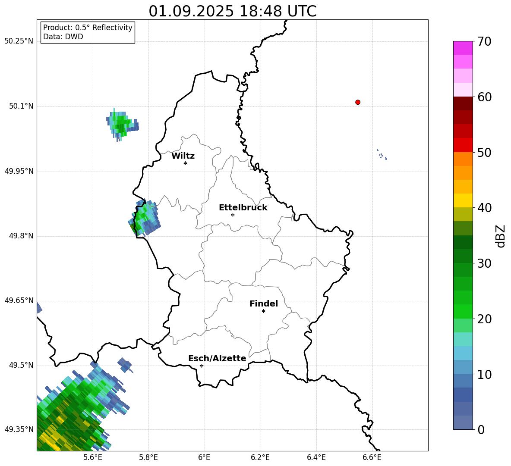Click the 70 tick label on colorbar

pyautogui.click(x=484, y=41)
